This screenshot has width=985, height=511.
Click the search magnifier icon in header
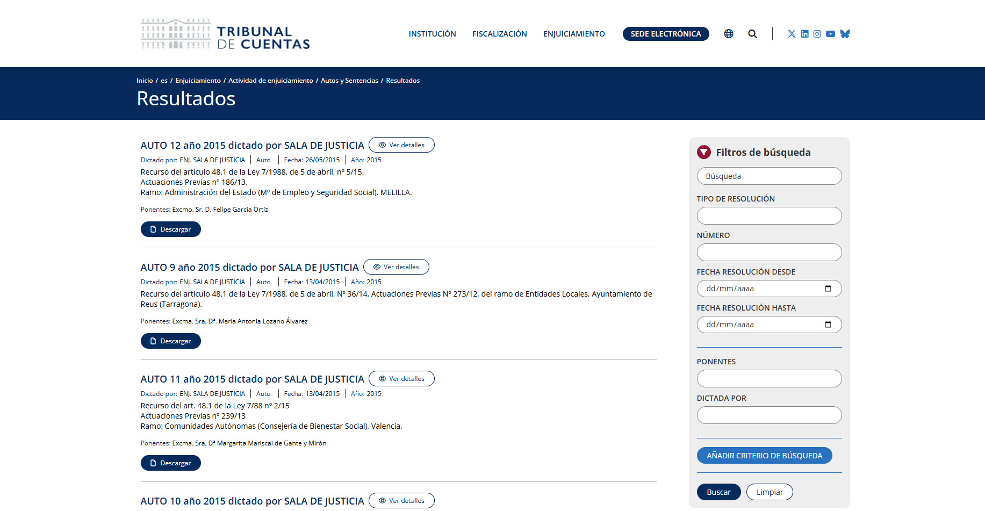click(x=752, y=34)
